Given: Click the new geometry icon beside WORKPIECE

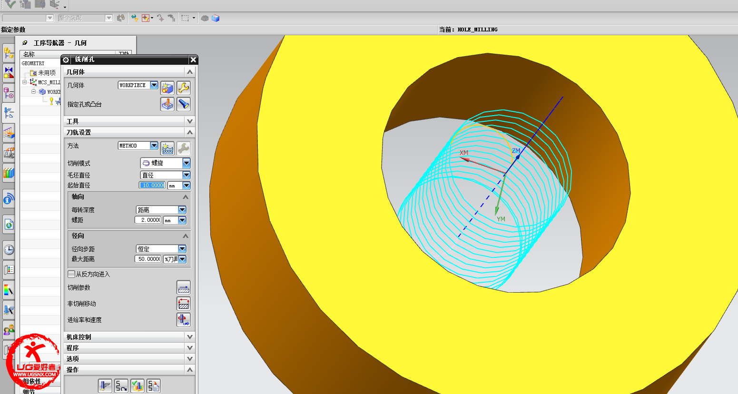Looking at the screenshot, I should tap(167, 88).
